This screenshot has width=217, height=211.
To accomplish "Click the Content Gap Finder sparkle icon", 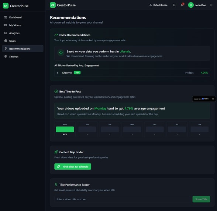I will (56, 152).
